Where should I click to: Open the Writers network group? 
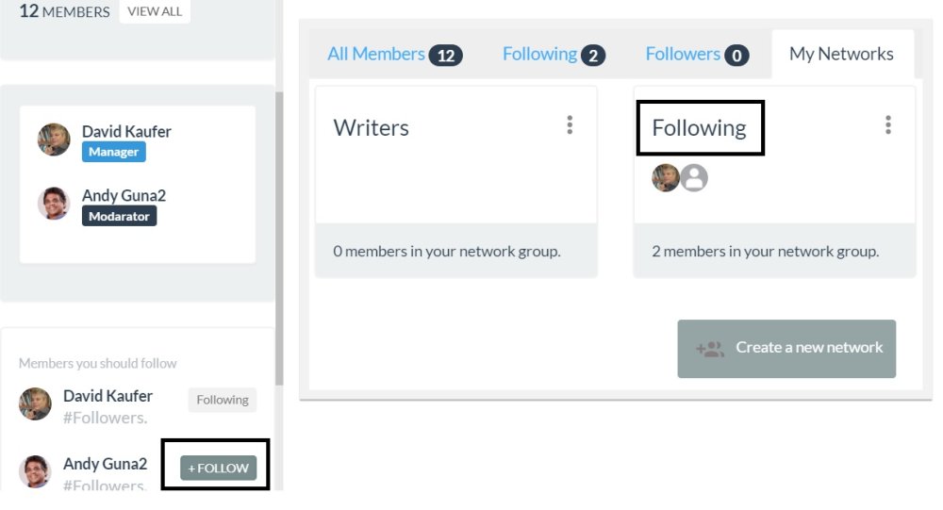tap(371, 127)
